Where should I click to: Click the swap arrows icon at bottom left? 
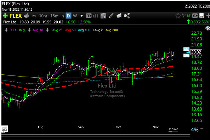point(5,129)
